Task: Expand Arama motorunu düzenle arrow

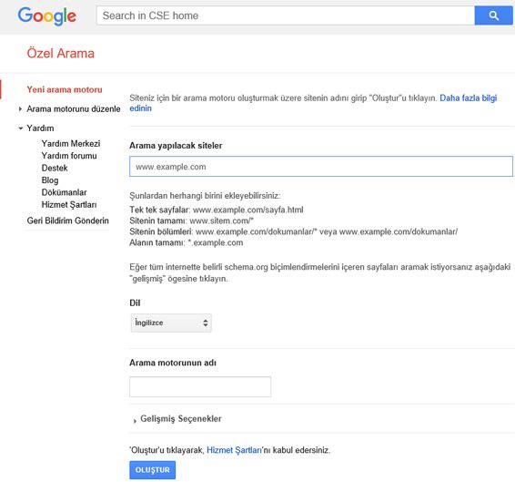Action: pos(20,109)
